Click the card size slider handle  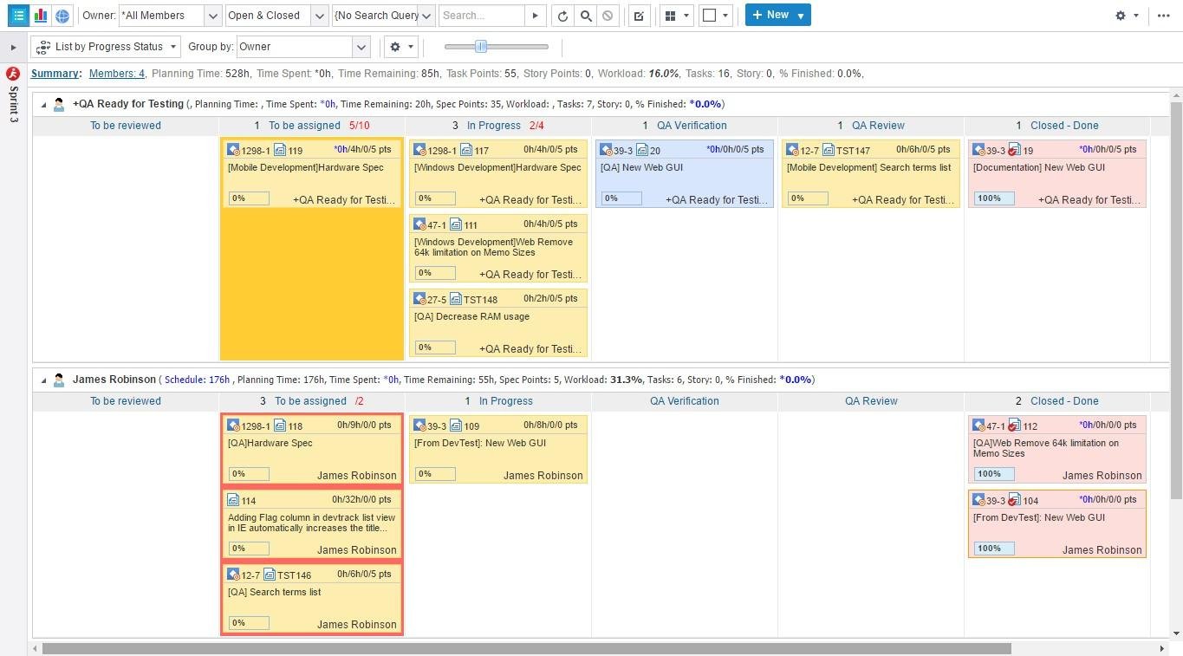tap(481, 47)
